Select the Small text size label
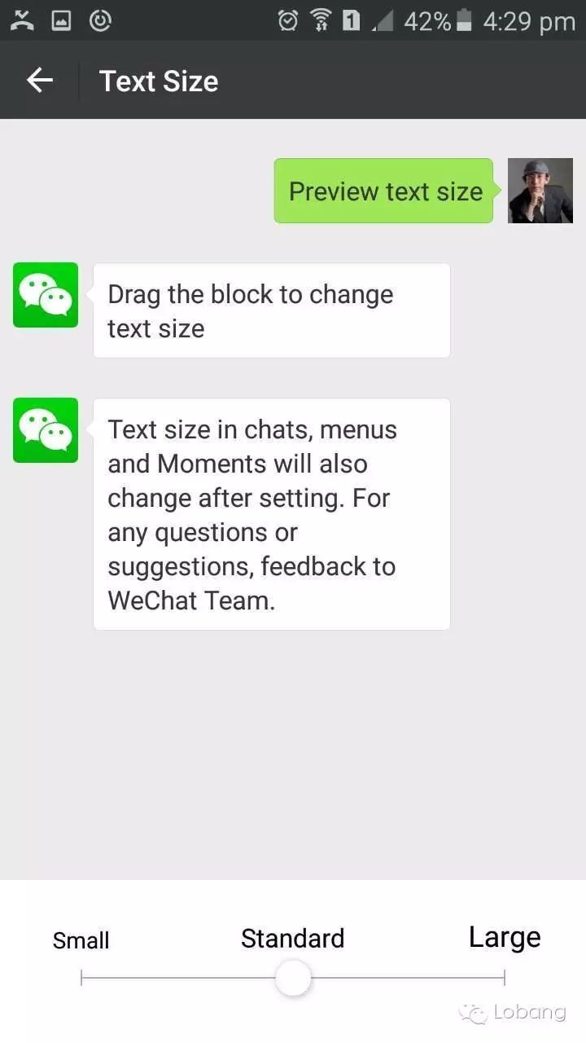Screen dimensions: 586x1043 [x=81, y=940]
